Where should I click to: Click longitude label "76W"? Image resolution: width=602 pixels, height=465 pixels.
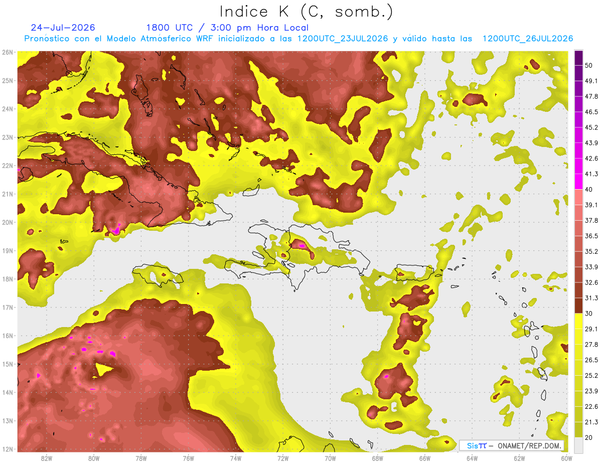click(189, 458)
